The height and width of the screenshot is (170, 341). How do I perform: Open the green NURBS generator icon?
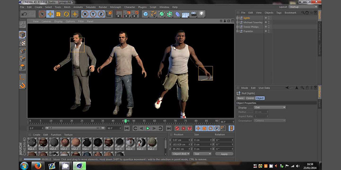(x=162, y=14)
